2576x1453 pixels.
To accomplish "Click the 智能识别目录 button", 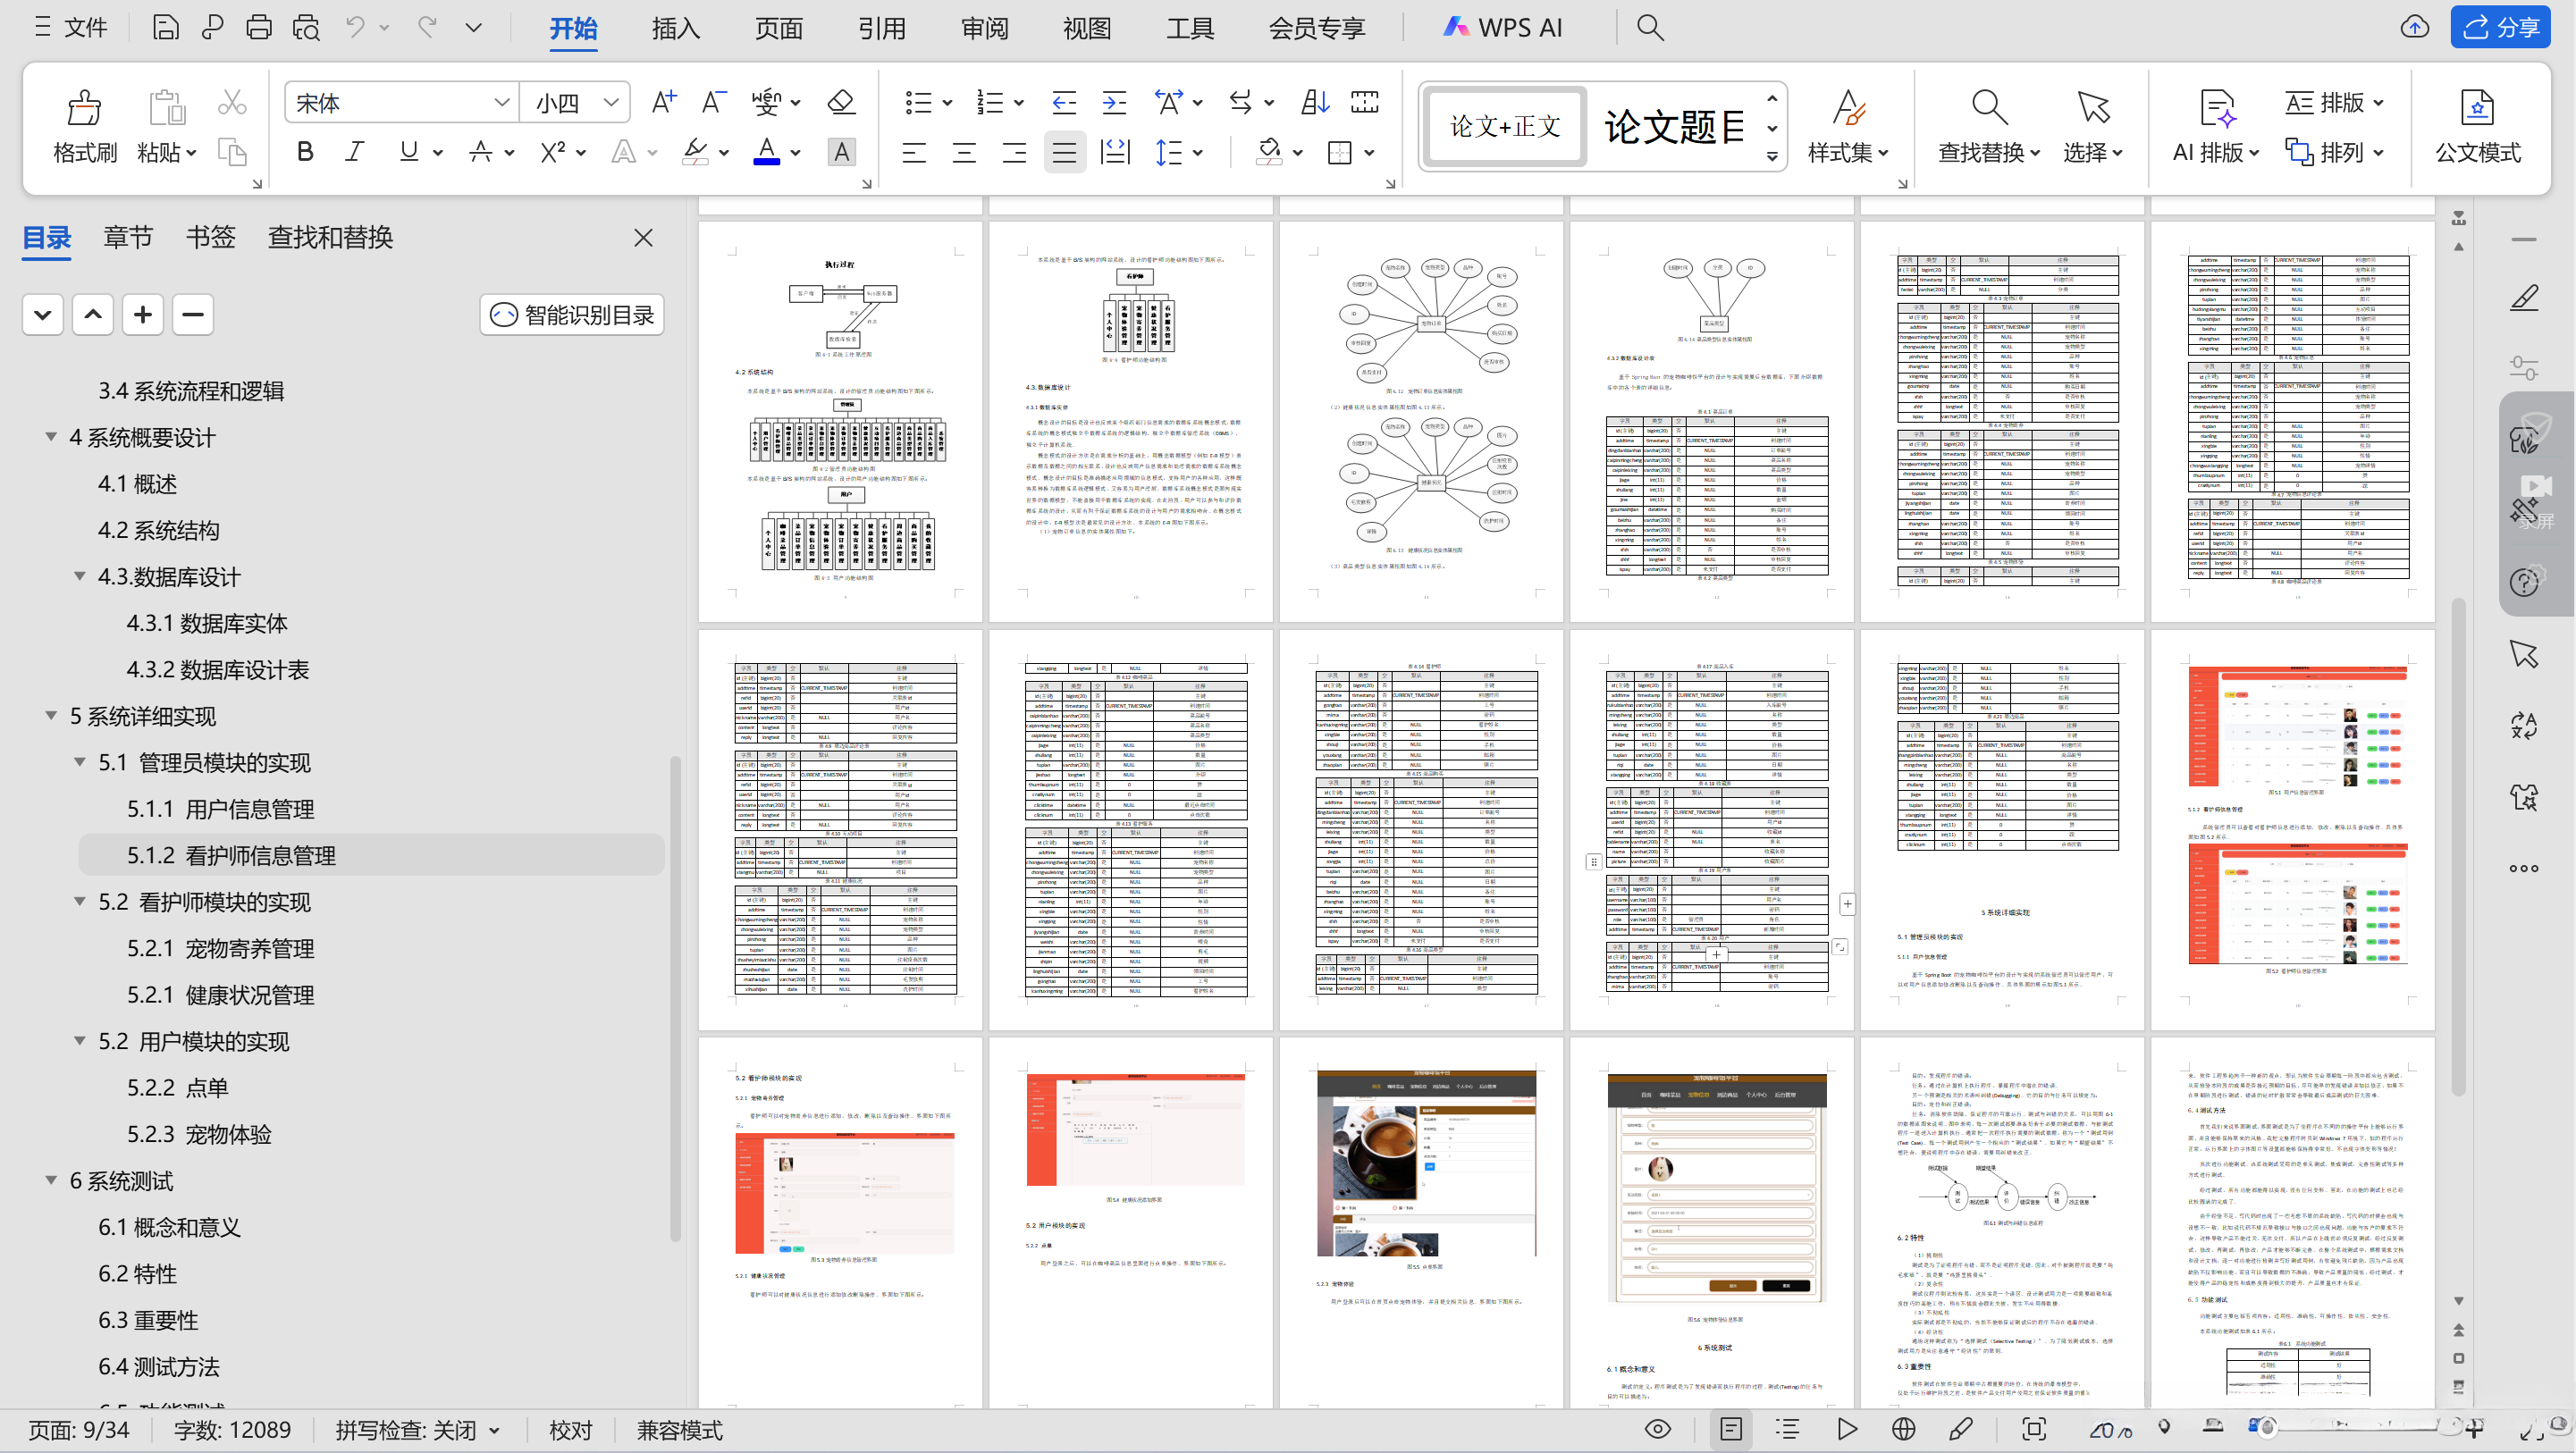I will point(571,314).
